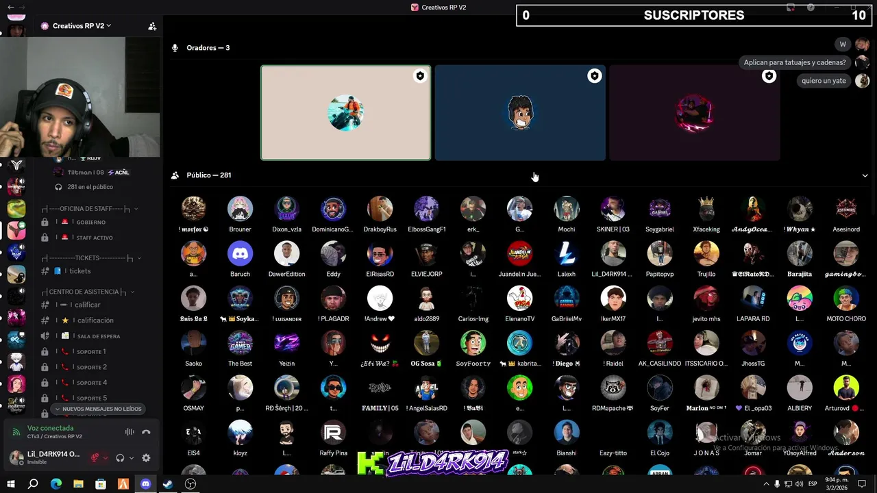The height and width of the screenshot is (493, 877).
Task: Click Lil_D4RK914 user profile panel
Action: click(x=45, y=457)
